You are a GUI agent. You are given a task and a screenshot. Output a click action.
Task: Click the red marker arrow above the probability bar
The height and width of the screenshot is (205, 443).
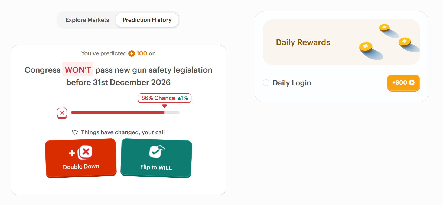pos(164,106)
